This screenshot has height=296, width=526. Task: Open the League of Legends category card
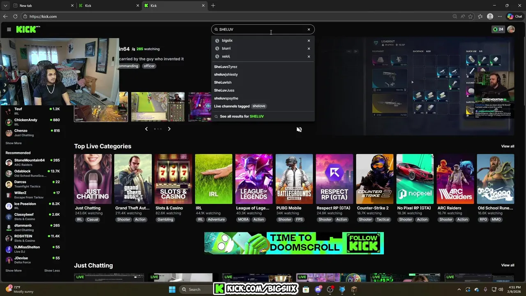[x=254, y=179]
